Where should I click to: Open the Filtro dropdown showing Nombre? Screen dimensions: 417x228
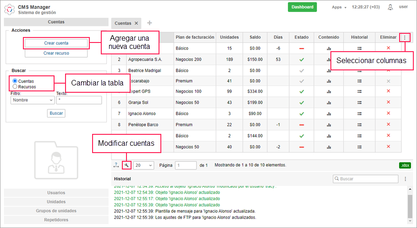[x=33, y=100]
